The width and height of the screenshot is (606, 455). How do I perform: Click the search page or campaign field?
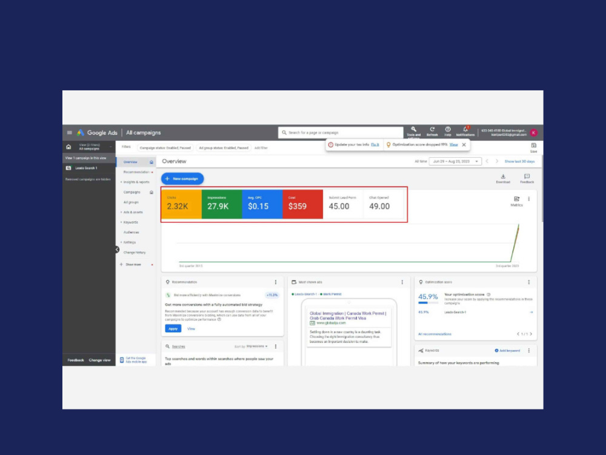pos(341,133)
